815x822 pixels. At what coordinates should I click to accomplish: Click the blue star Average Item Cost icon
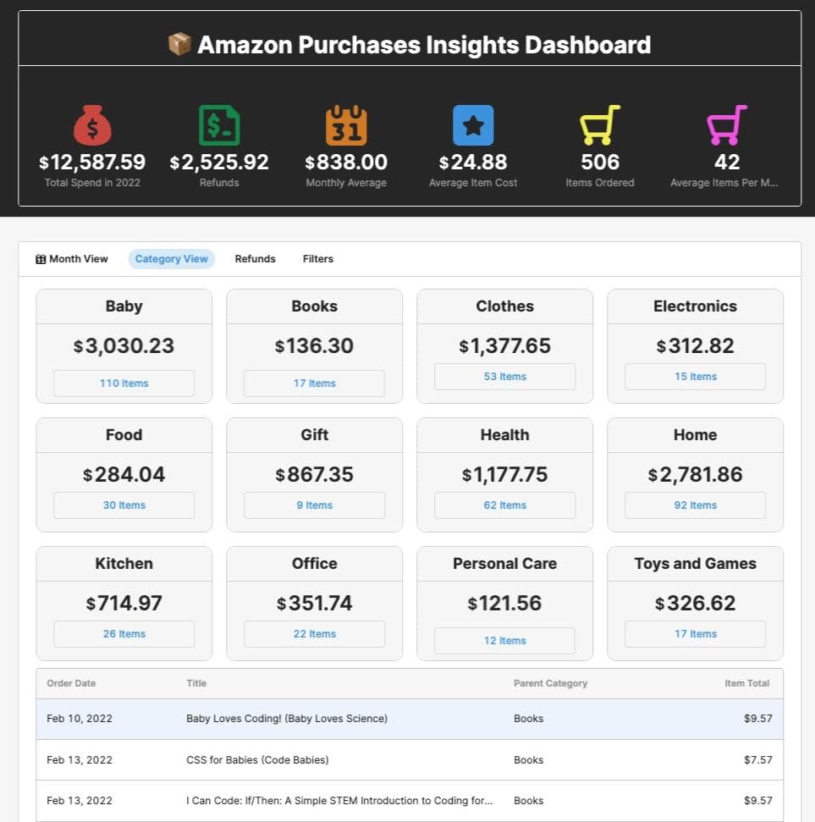[x=472, y=124]
